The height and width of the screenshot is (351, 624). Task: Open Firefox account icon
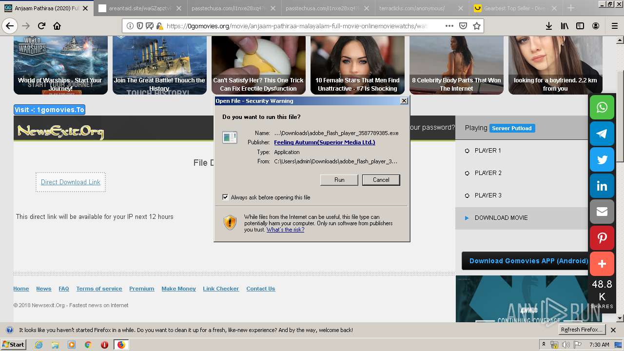[596, 26]
